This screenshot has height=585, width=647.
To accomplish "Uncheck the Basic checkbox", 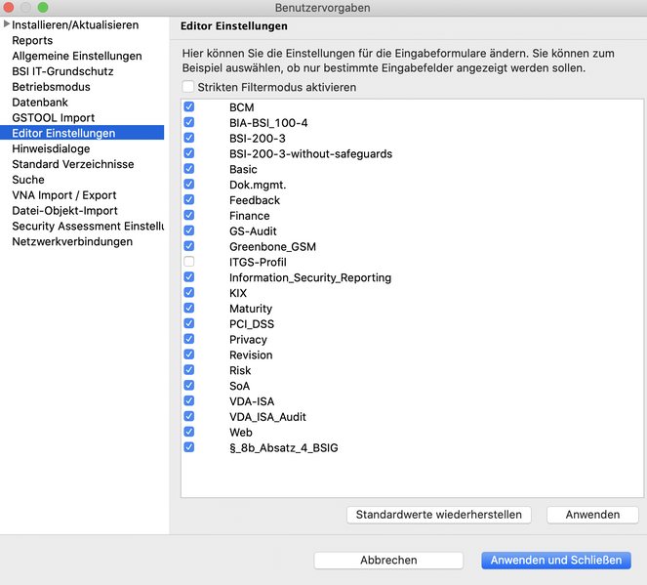I will coord(189,169).
